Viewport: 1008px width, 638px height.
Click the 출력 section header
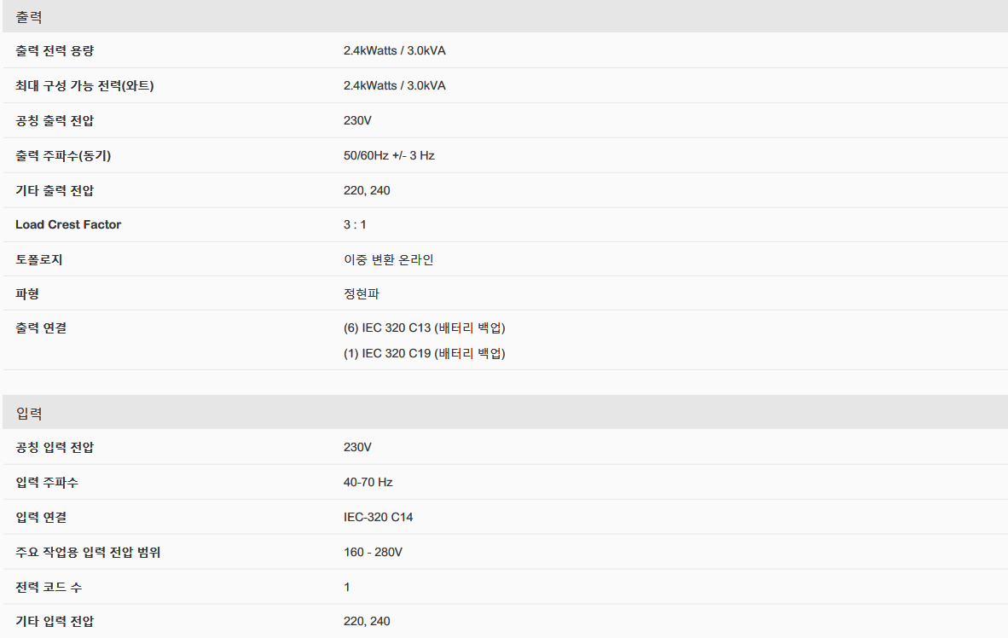point(505,16)
